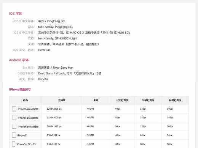Select the iOS 字体 heading
198x148 pixels.
pyautogui.click(x=16, y=14)
